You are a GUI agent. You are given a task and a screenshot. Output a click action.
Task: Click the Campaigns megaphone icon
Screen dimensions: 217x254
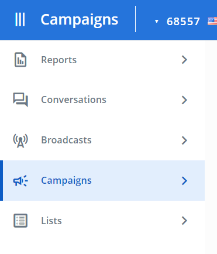(x=20, y=181)
